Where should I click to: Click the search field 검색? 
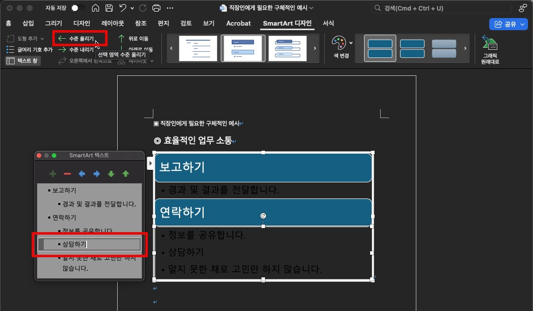coord(441,8)
